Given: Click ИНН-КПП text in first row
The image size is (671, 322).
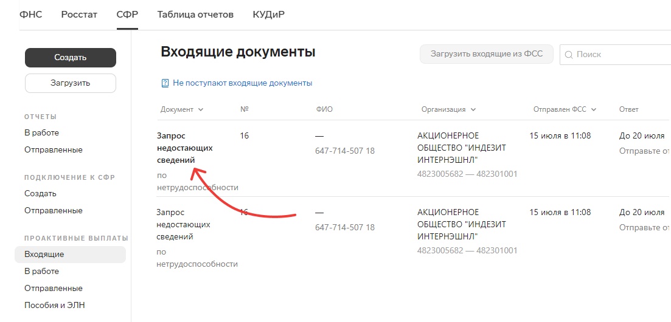Looking at the screenshot, I should (467, 174).
